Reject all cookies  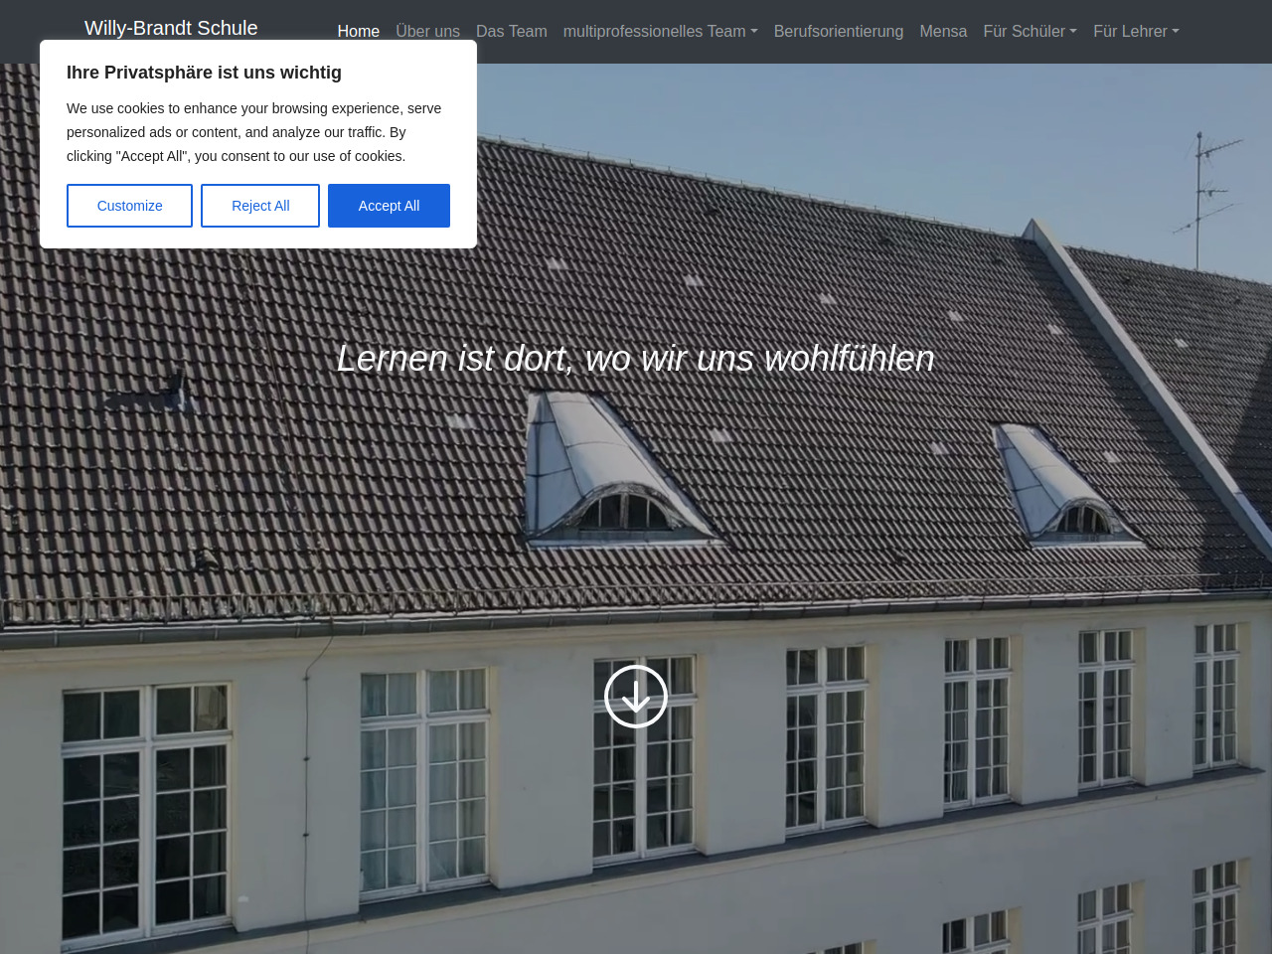tap(260, 206)
